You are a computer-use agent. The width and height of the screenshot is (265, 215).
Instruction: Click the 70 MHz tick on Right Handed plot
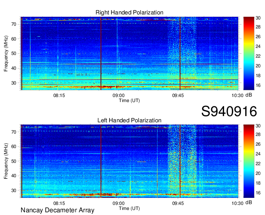click(14, 24)
